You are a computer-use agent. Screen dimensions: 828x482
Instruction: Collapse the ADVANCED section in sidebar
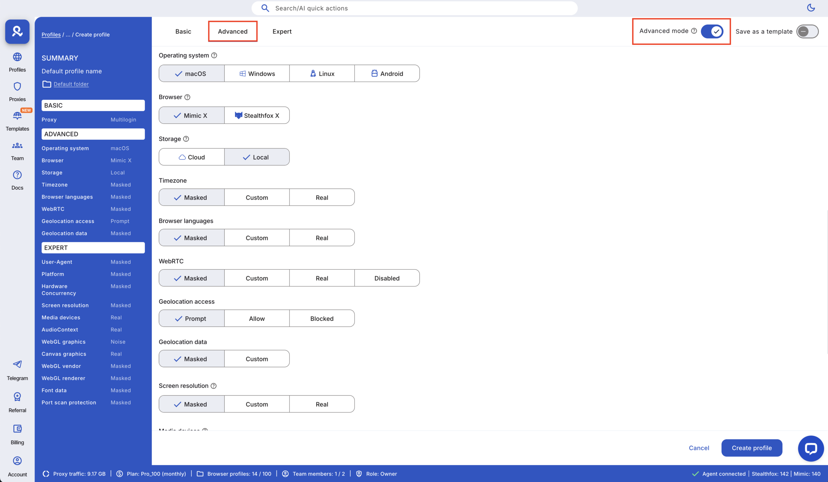pos(93,134)
